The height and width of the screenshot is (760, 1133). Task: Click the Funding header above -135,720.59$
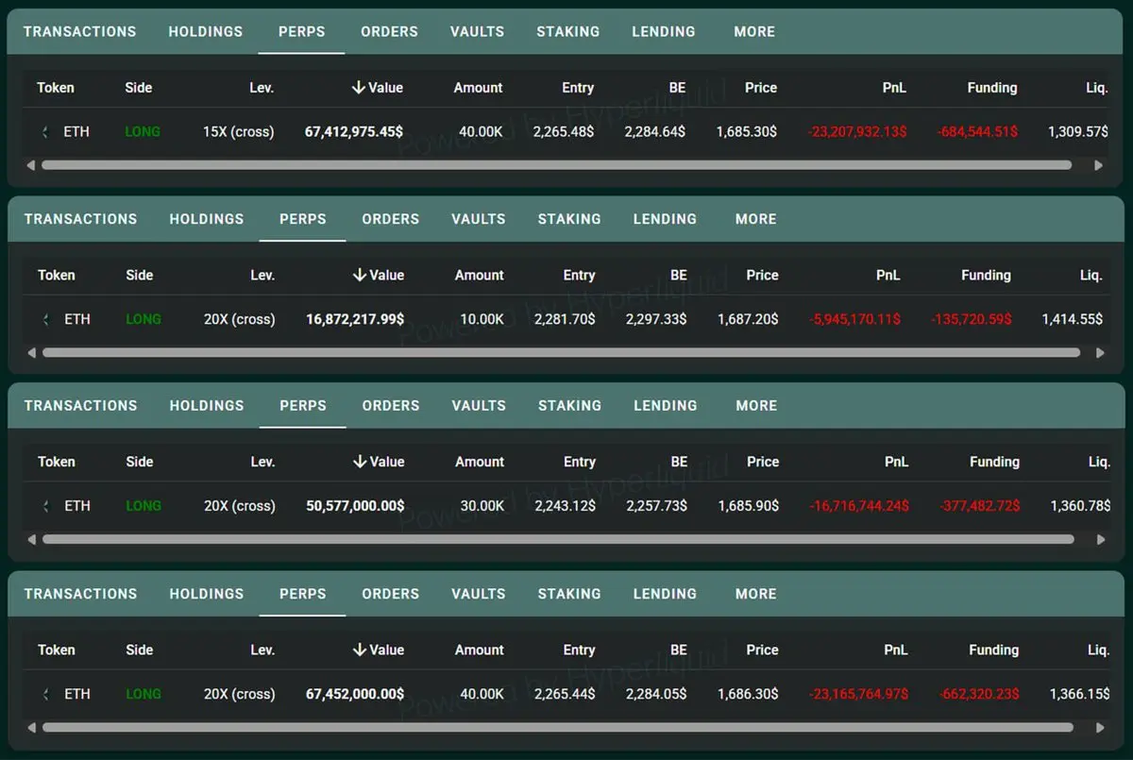point(986,275)
